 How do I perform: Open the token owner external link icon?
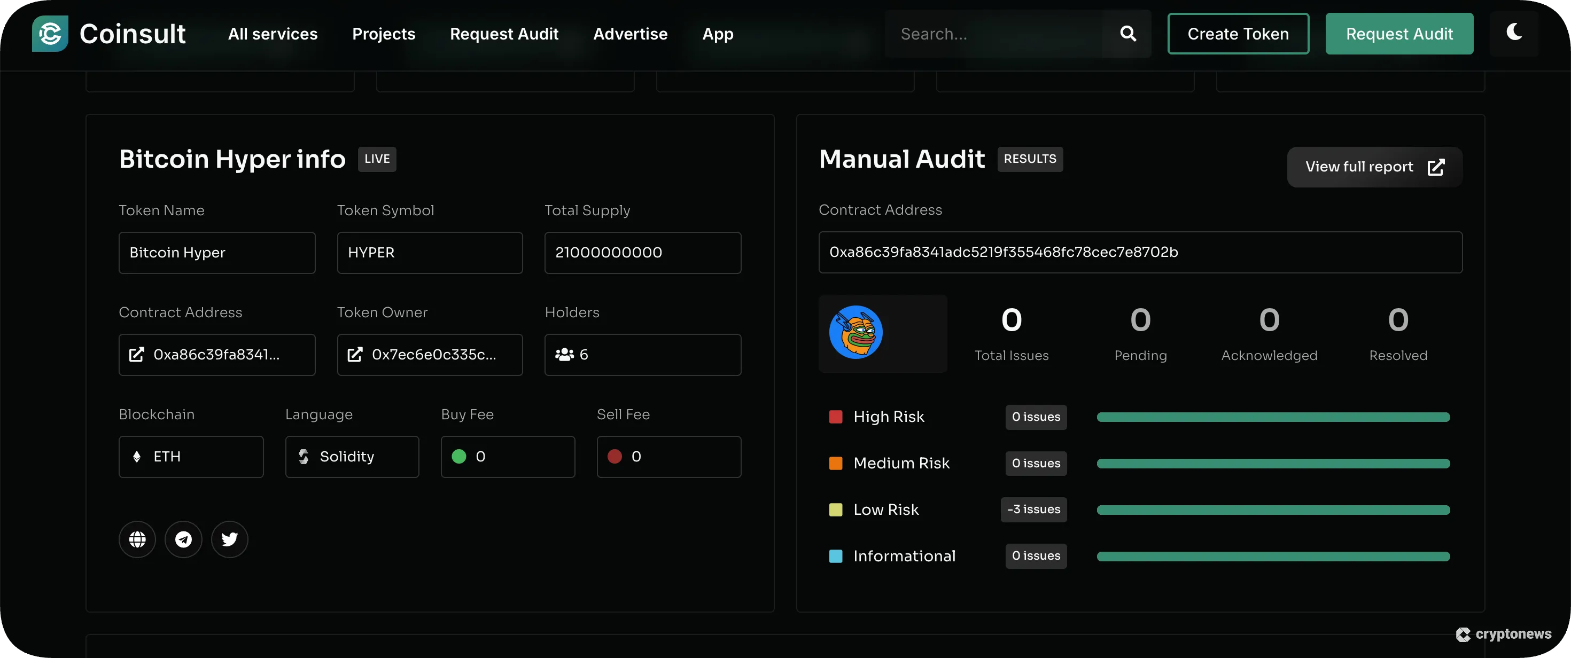pyautogui.click(x=354, y=354)
